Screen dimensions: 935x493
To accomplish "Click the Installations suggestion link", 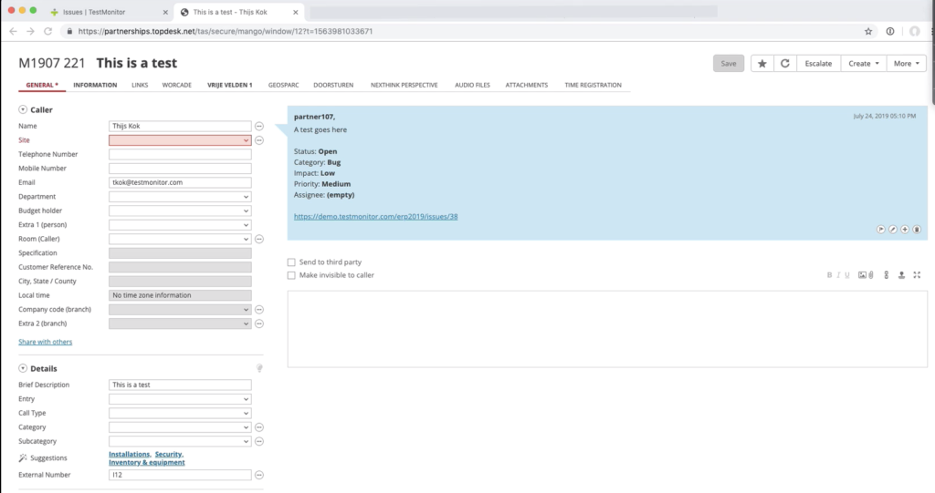I will pos(130,455).
